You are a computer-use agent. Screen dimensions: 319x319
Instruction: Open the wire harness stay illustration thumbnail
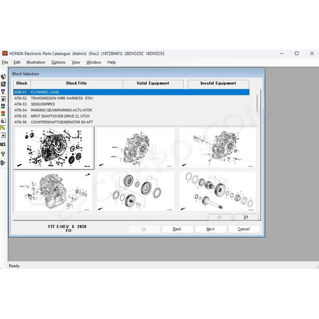click(x=135, y=148)
